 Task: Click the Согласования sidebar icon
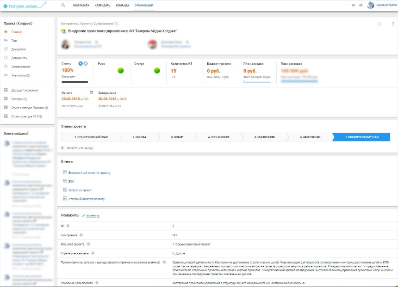tap(6, 67)
